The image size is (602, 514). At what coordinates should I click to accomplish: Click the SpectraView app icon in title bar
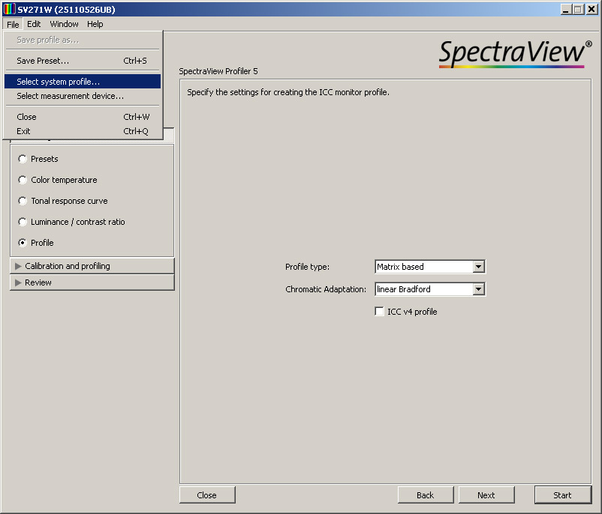9,9
